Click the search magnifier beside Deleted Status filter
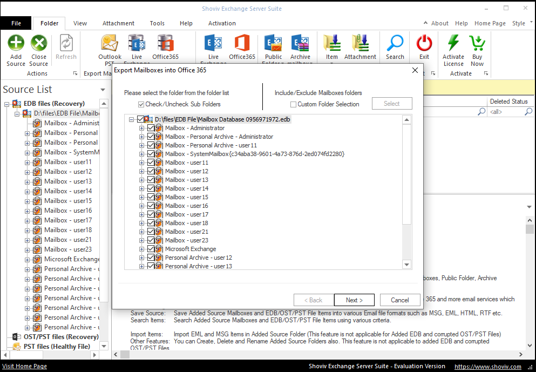The height and width of the screenshot is (372, 536). pos(528,111)
